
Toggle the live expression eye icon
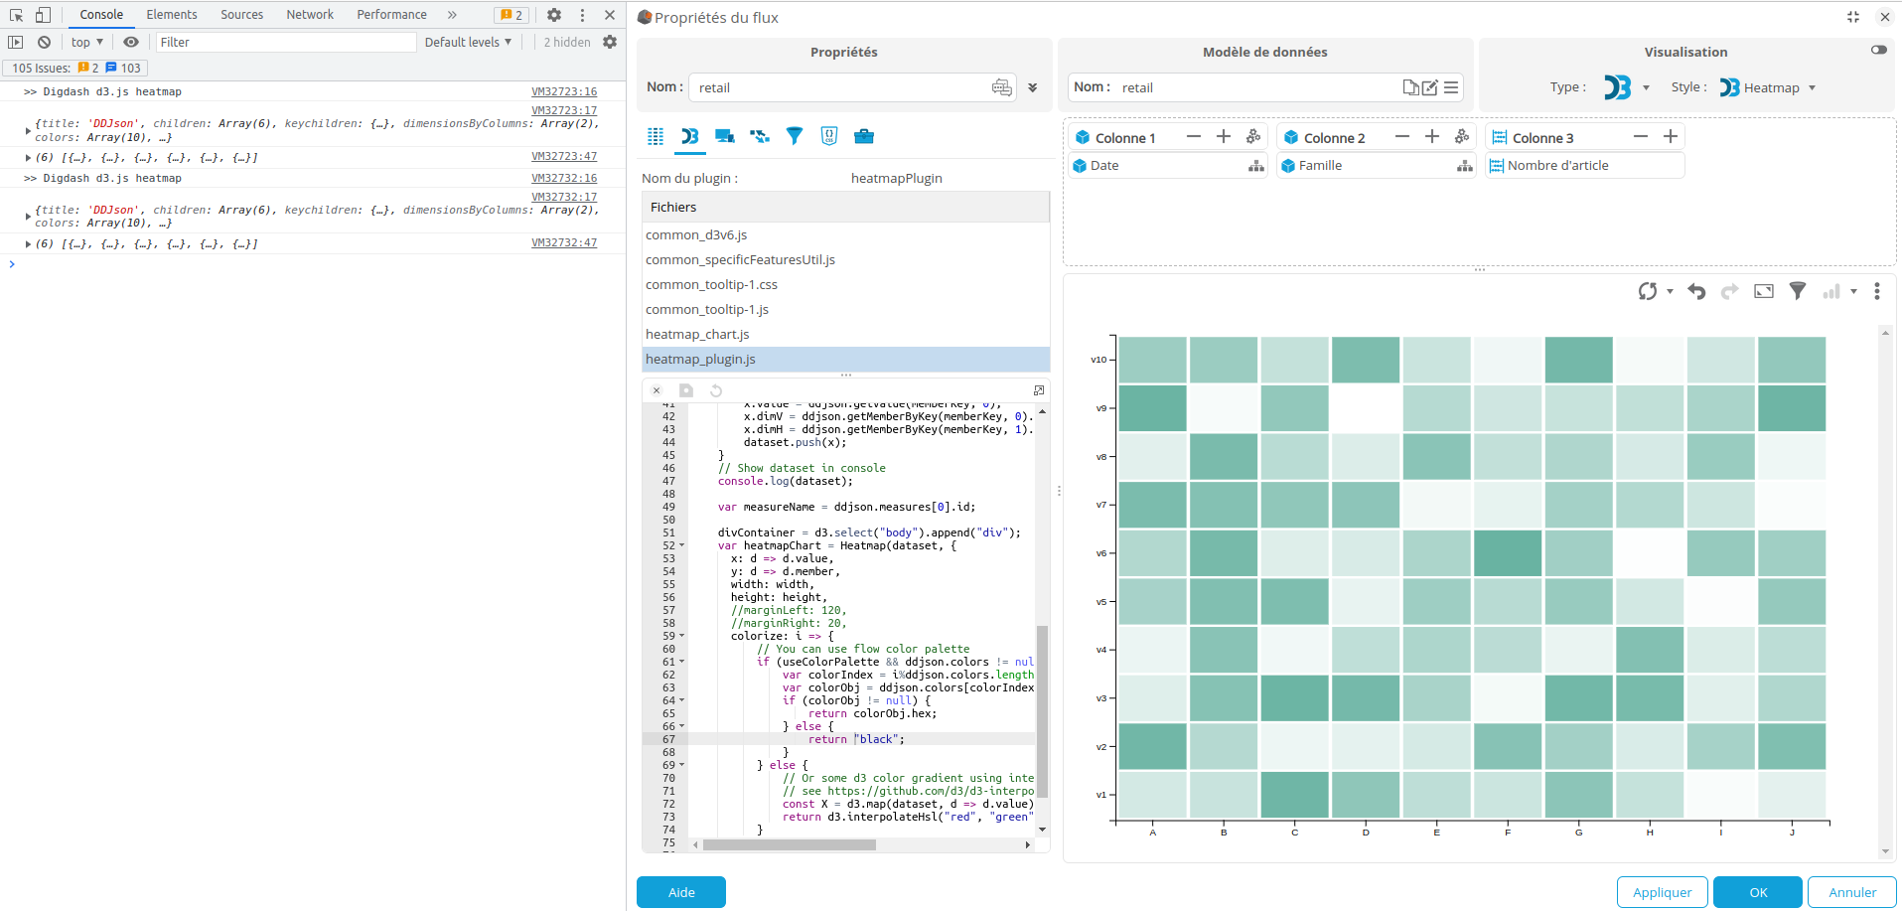click(131, 42)
